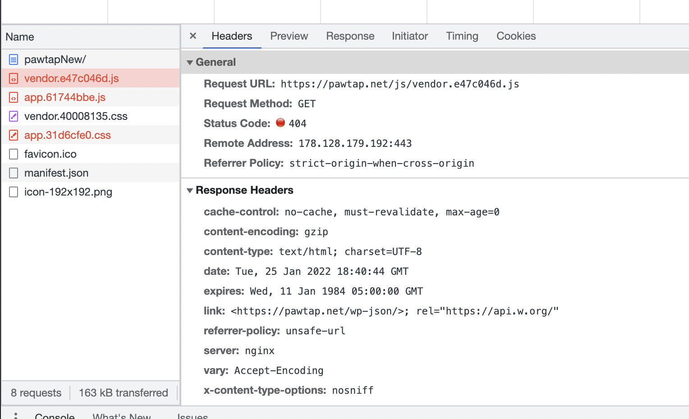Click the file icon beside favicon.ico
Screen dimensions: 689x419
14,154
